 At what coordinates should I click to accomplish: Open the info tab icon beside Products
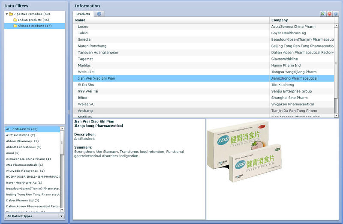[x=99, y=14]
